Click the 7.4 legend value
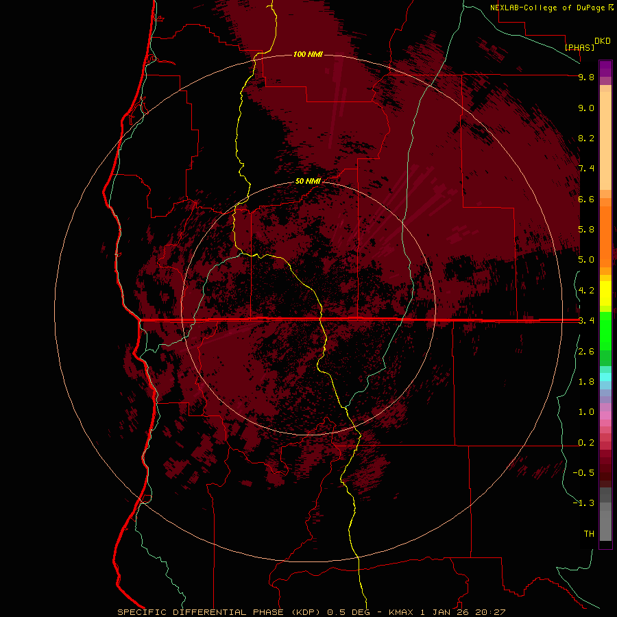Screen dimensions: 617x617 pyautogui.click(x=586, y=169)
